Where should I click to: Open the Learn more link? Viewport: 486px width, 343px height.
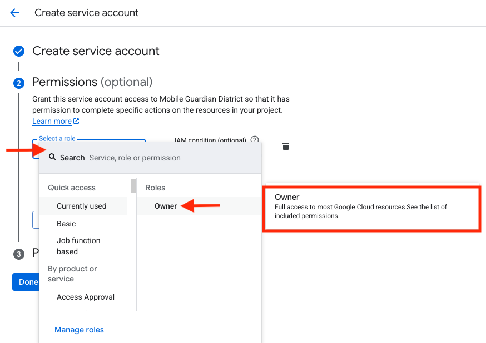click(x=52, y=122)
